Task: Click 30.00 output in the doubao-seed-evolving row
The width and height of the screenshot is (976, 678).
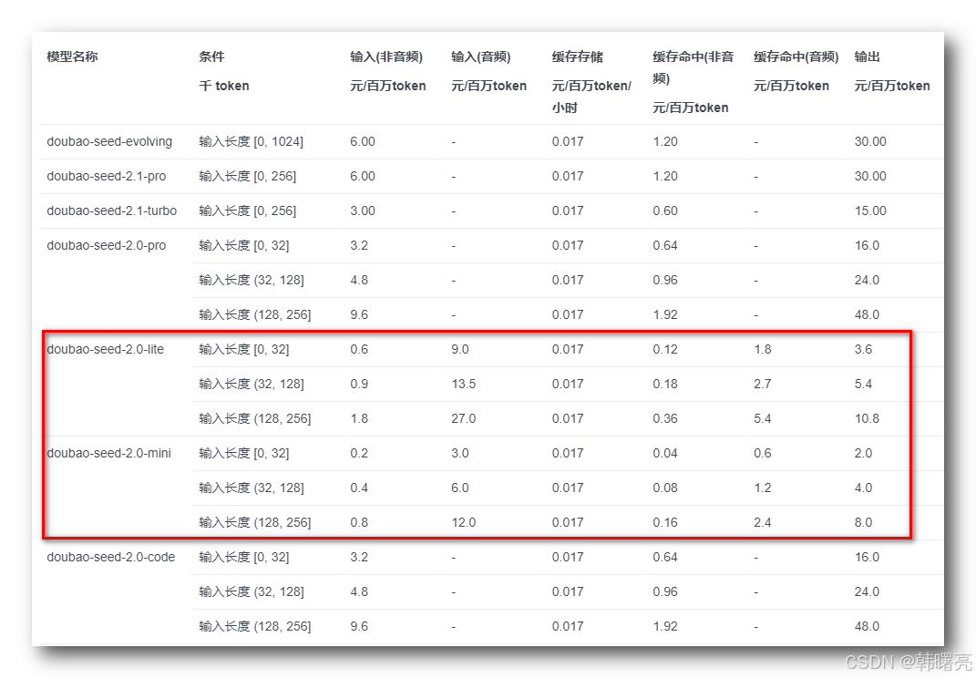Action: tap(870, 141)
